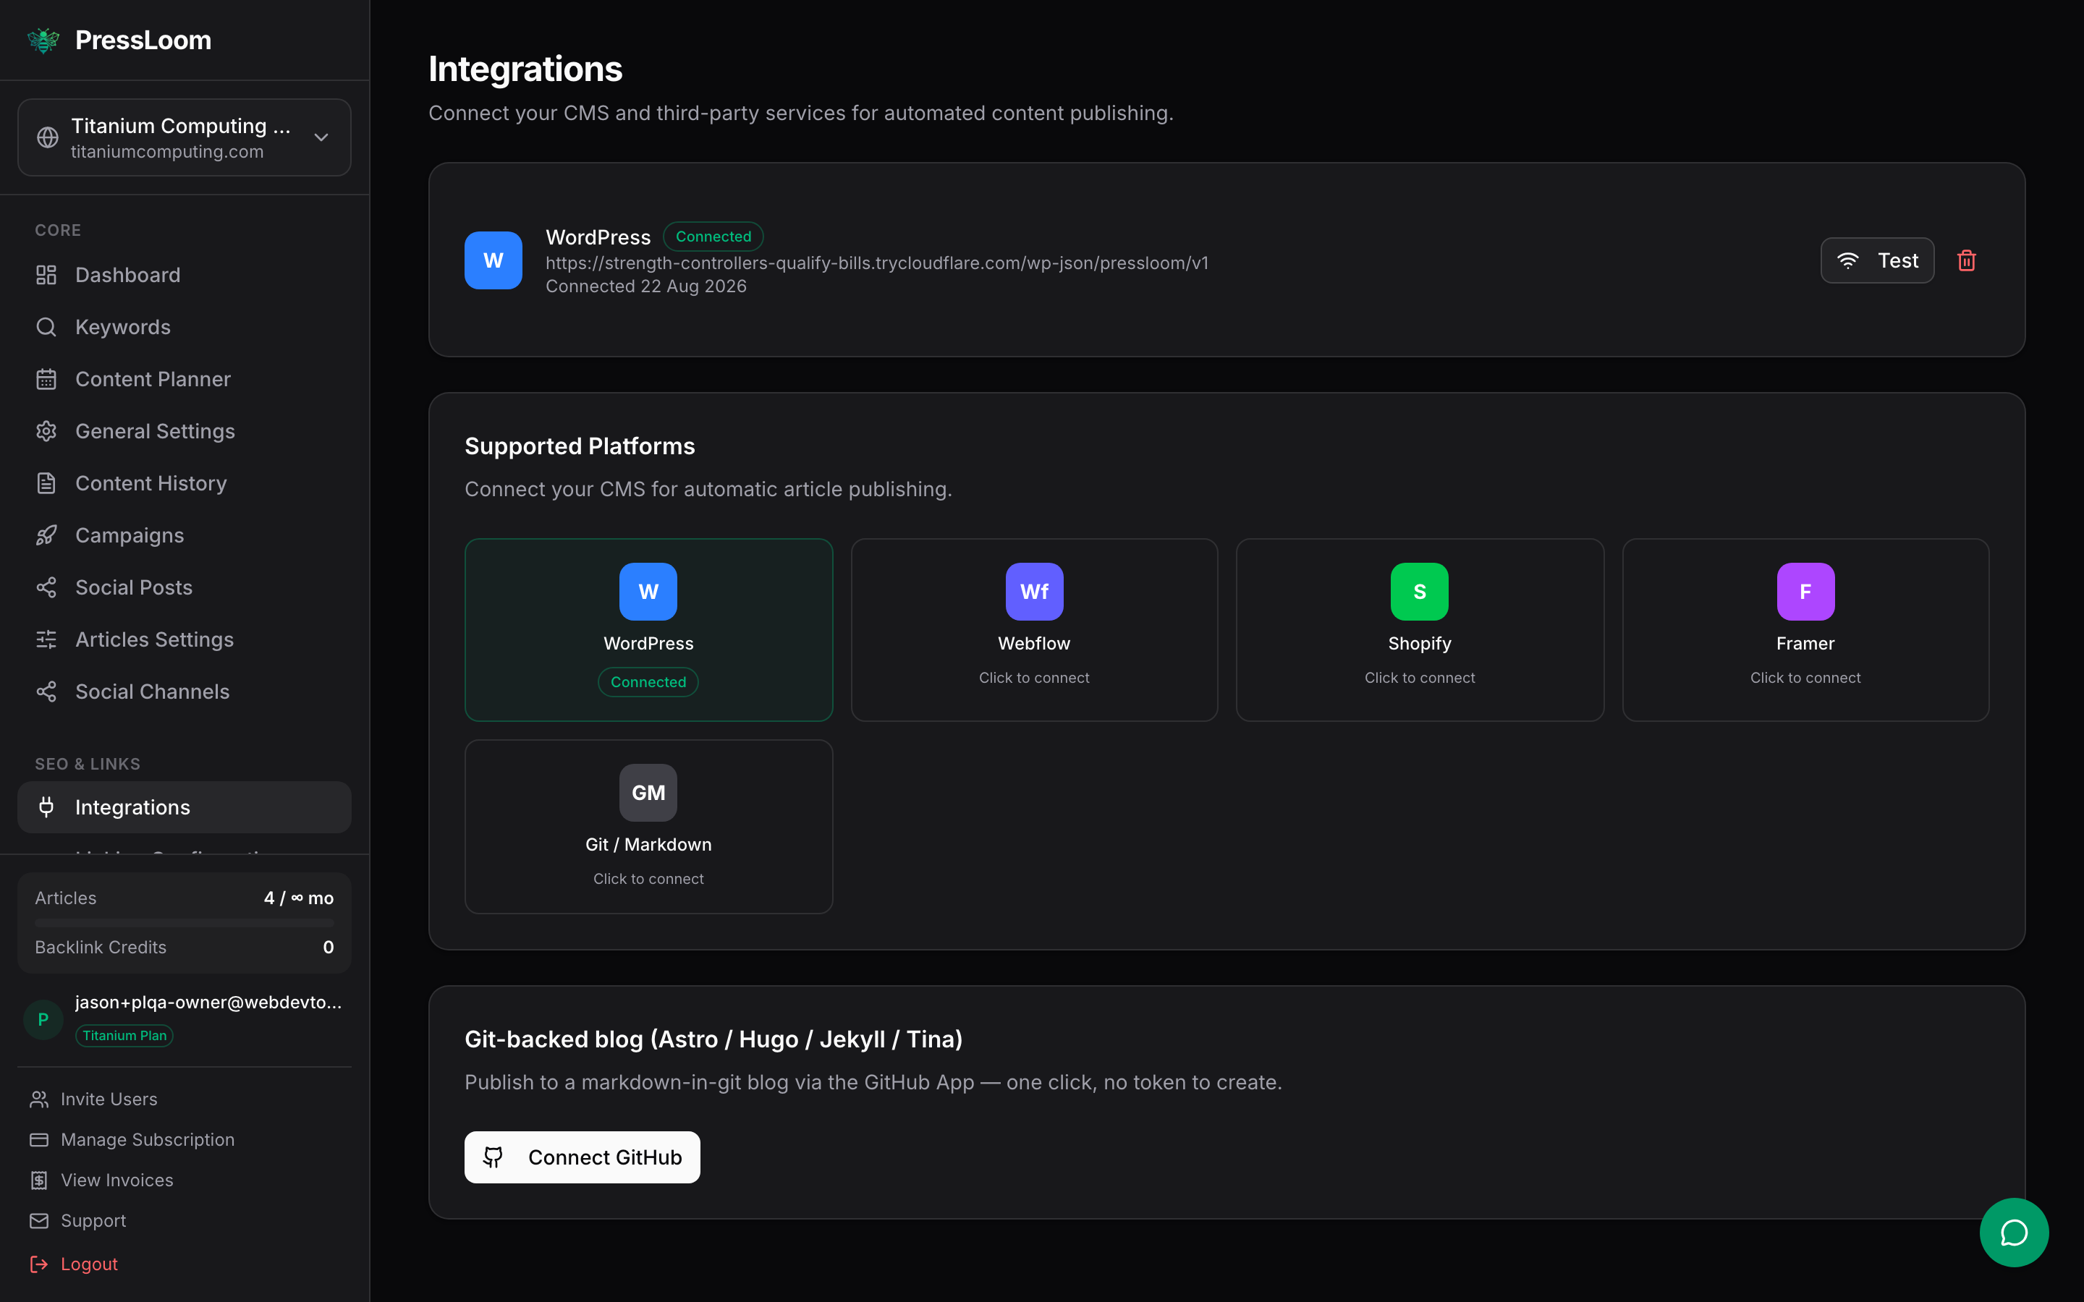Click the Articles Settings sliders icon
Screen dimensions: 2084x1302
pyautogui.click(x=46, y=640)
